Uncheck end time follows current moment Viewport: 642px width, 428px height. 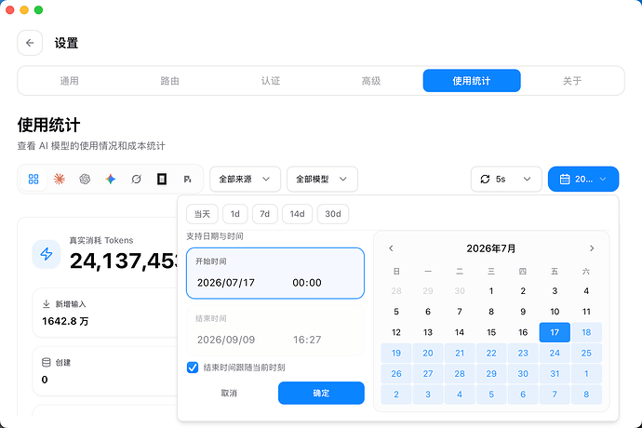coord(193,368)
